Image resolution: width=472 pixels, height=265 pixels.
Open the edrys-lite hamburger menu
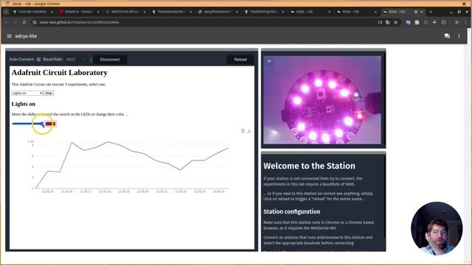click(10, 36)
